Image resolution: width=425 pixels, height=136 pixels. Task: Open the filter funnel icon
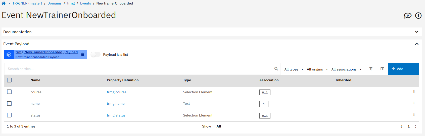point(371,69)
